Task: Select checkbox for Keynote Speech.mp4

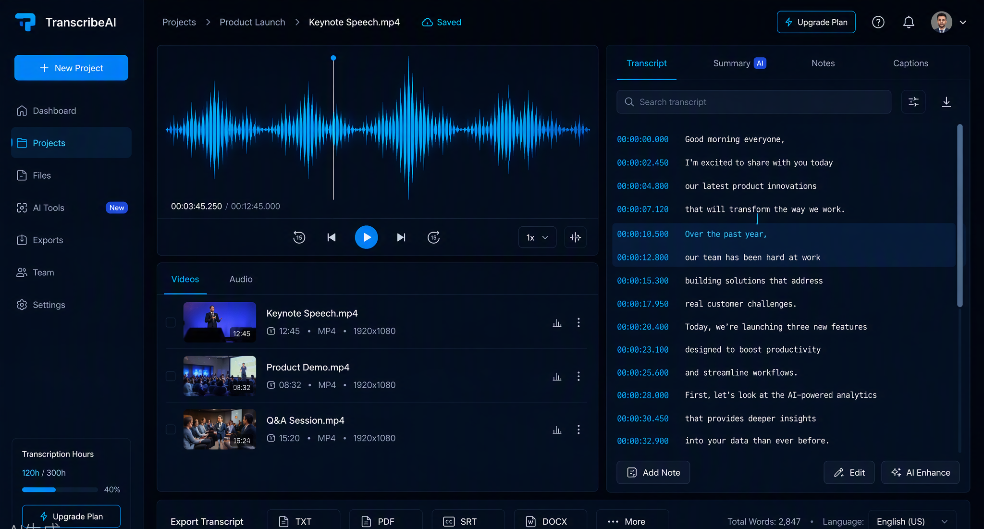Action: coord(171,322)
